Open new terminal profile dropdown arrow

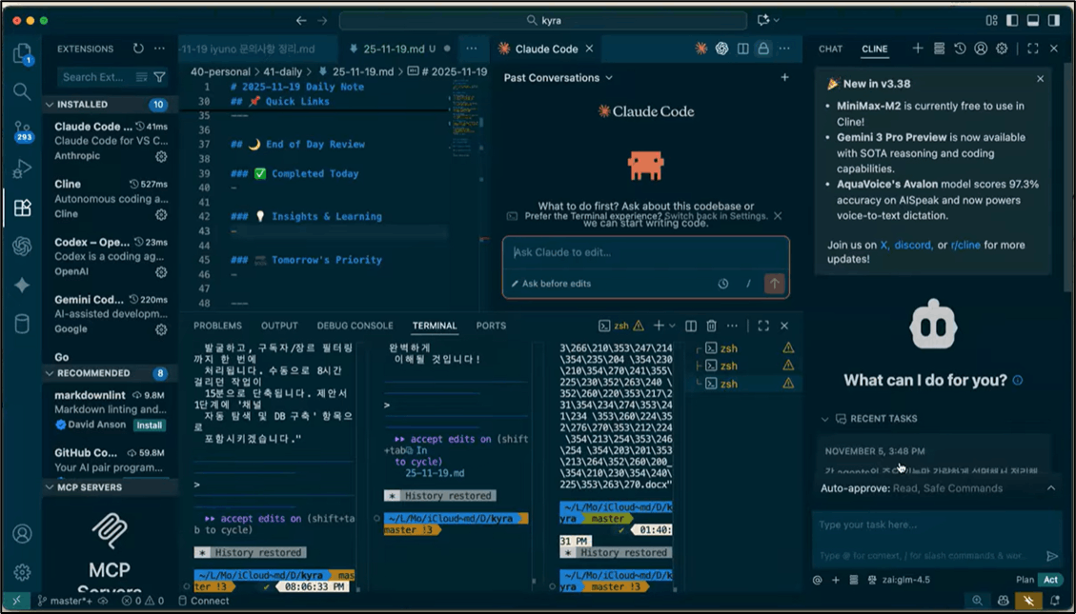[673, 326]
